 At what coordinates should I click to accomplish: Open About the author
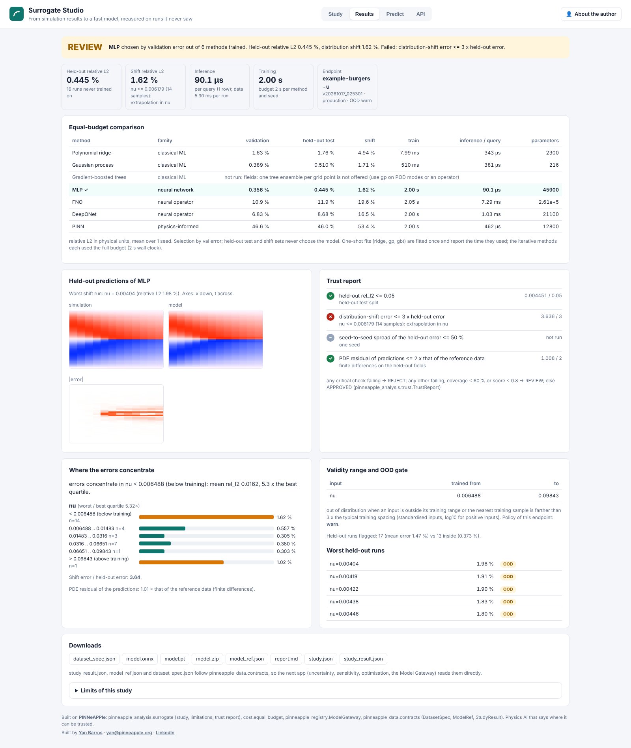point(591,14)
